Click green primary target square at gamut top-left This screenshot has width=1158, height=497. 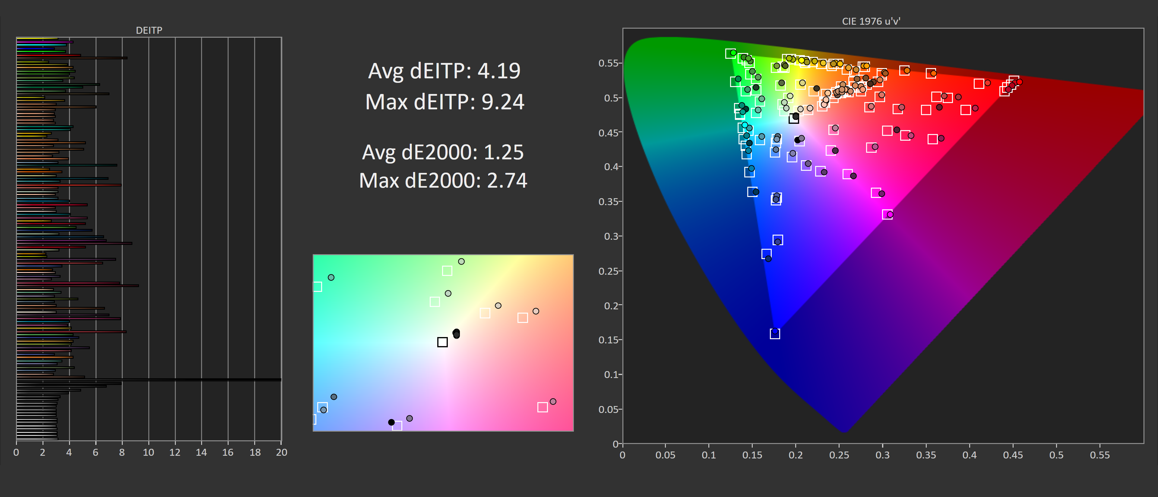(730, 54)
